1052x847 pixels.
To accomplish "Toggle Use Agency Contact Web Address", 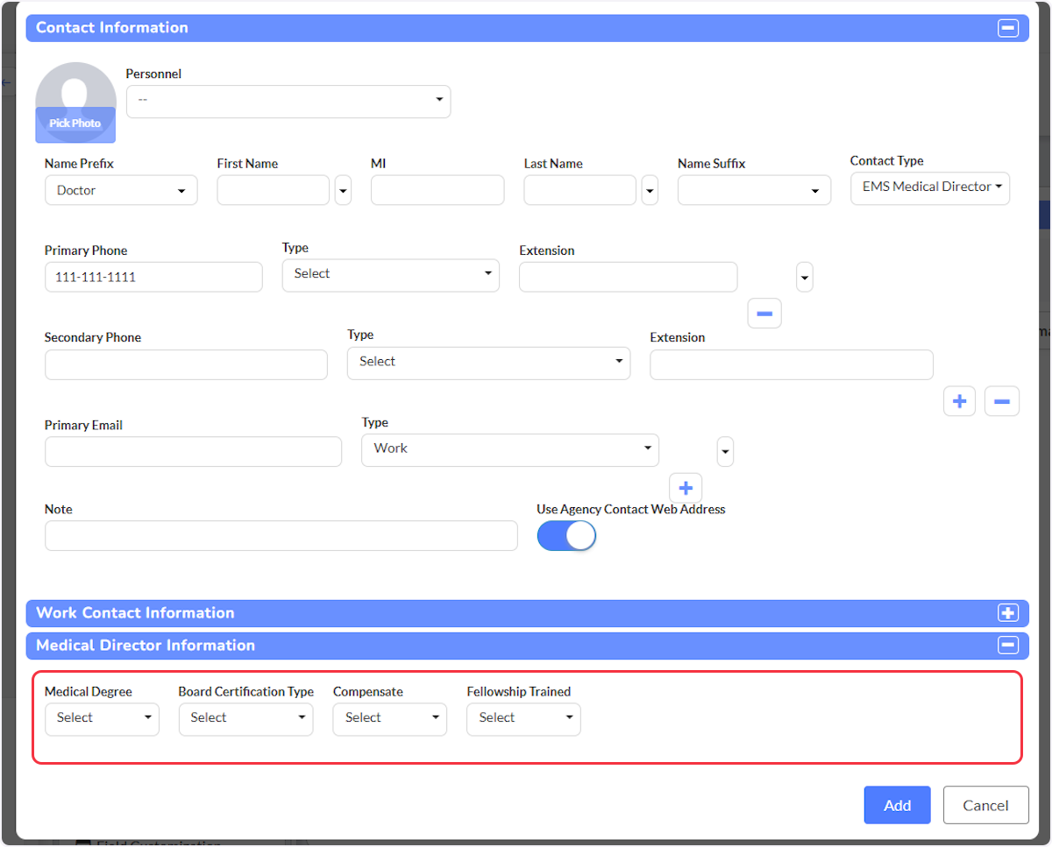I will 566,536.
